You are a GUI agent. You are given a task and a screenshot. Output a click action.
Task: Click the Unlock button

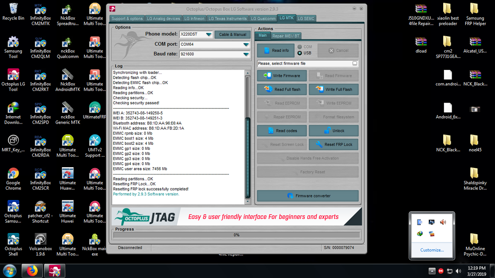[334, 131]
